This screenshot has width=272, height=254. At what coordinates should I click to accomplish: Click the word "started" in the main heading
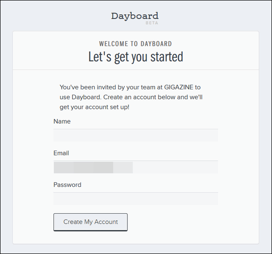click(x=167, y=57)
